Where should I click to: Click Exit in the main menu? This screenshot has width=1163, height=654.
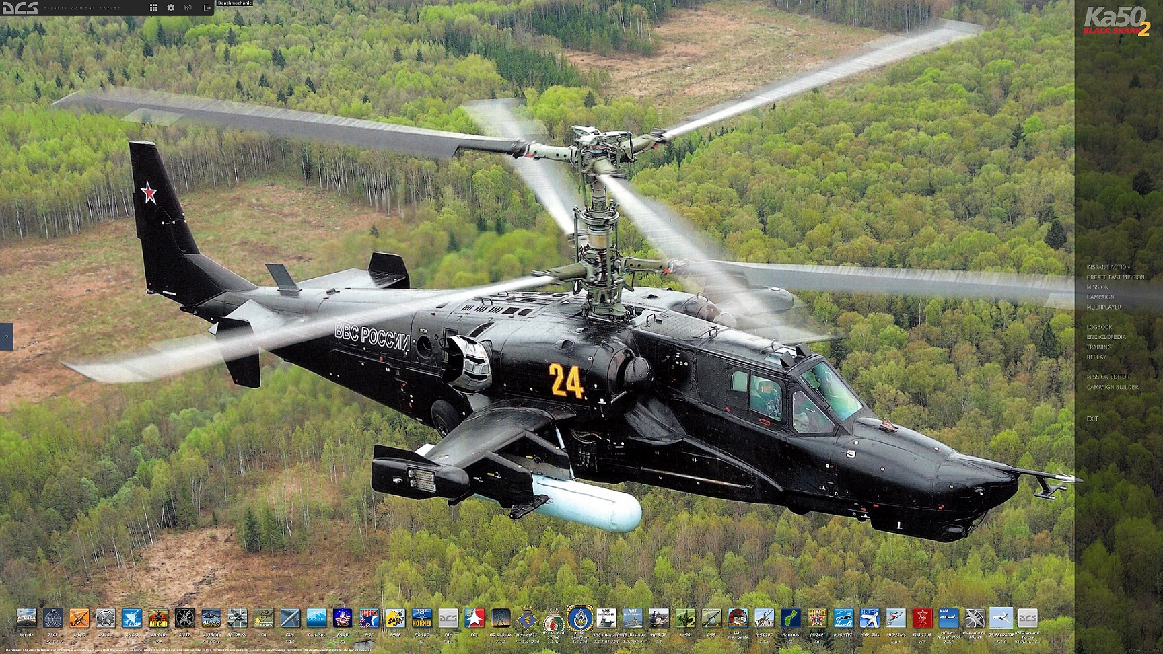click(x=1092, y=419)
